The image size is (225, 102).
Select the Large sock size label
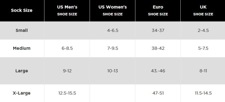(22, 71)
